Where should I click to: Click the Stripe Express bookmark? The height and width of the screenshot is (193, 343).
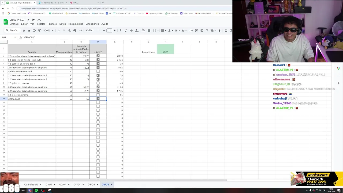pyautogui.click(x=187, y=13)
